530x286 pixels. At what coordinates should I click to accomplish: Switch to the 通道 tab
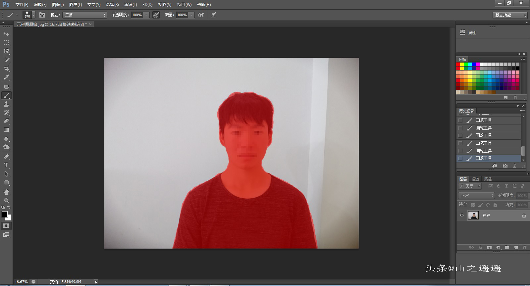coord(475,179)
